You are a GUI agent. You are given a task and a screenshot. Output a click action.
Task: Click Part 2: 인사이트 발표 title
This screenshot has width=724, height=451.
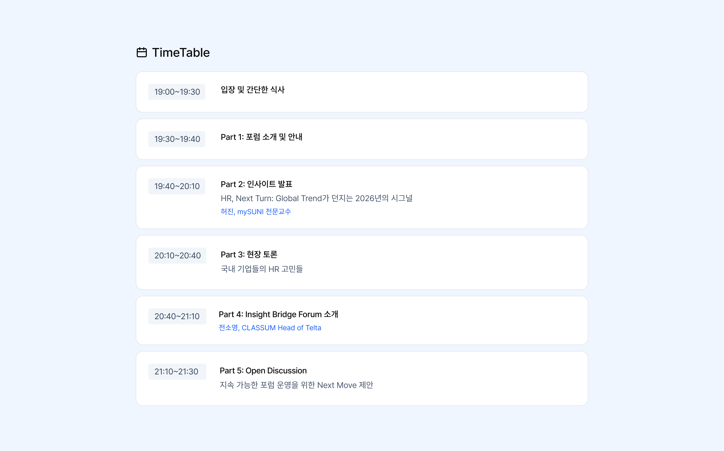[x=256, y=184]
